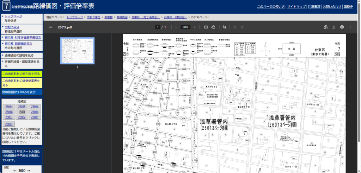Download the PDF file
Screen dimensions: 361x173
(x=334, y=27)
